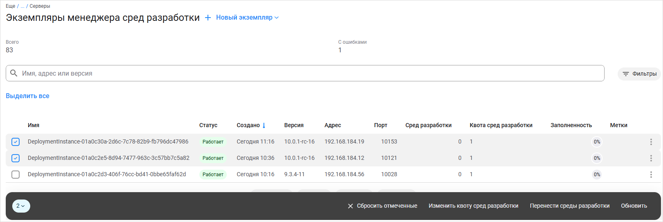Click the Статус column header

208,125
